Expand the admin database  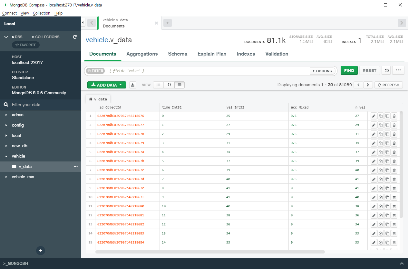click(x=6, y=115)
